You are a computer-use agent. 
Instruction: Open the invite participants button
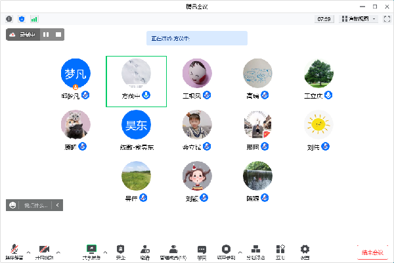pos(145,250)
